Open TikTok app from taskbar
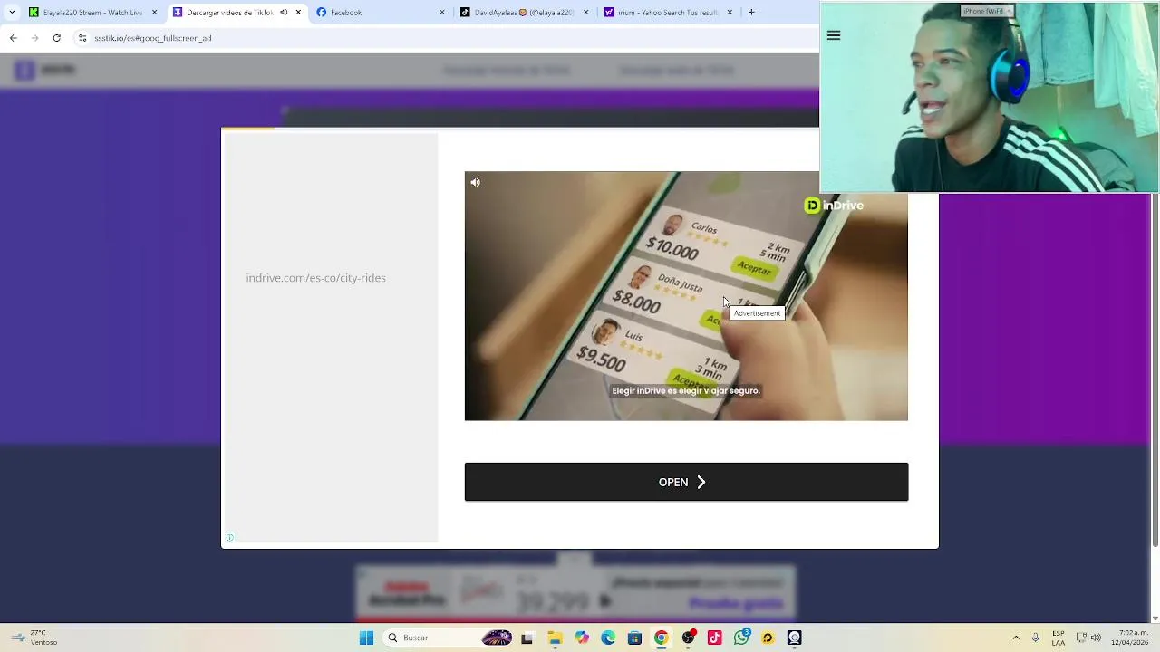This screenshot has height=652, width=1160. [715, 638]
